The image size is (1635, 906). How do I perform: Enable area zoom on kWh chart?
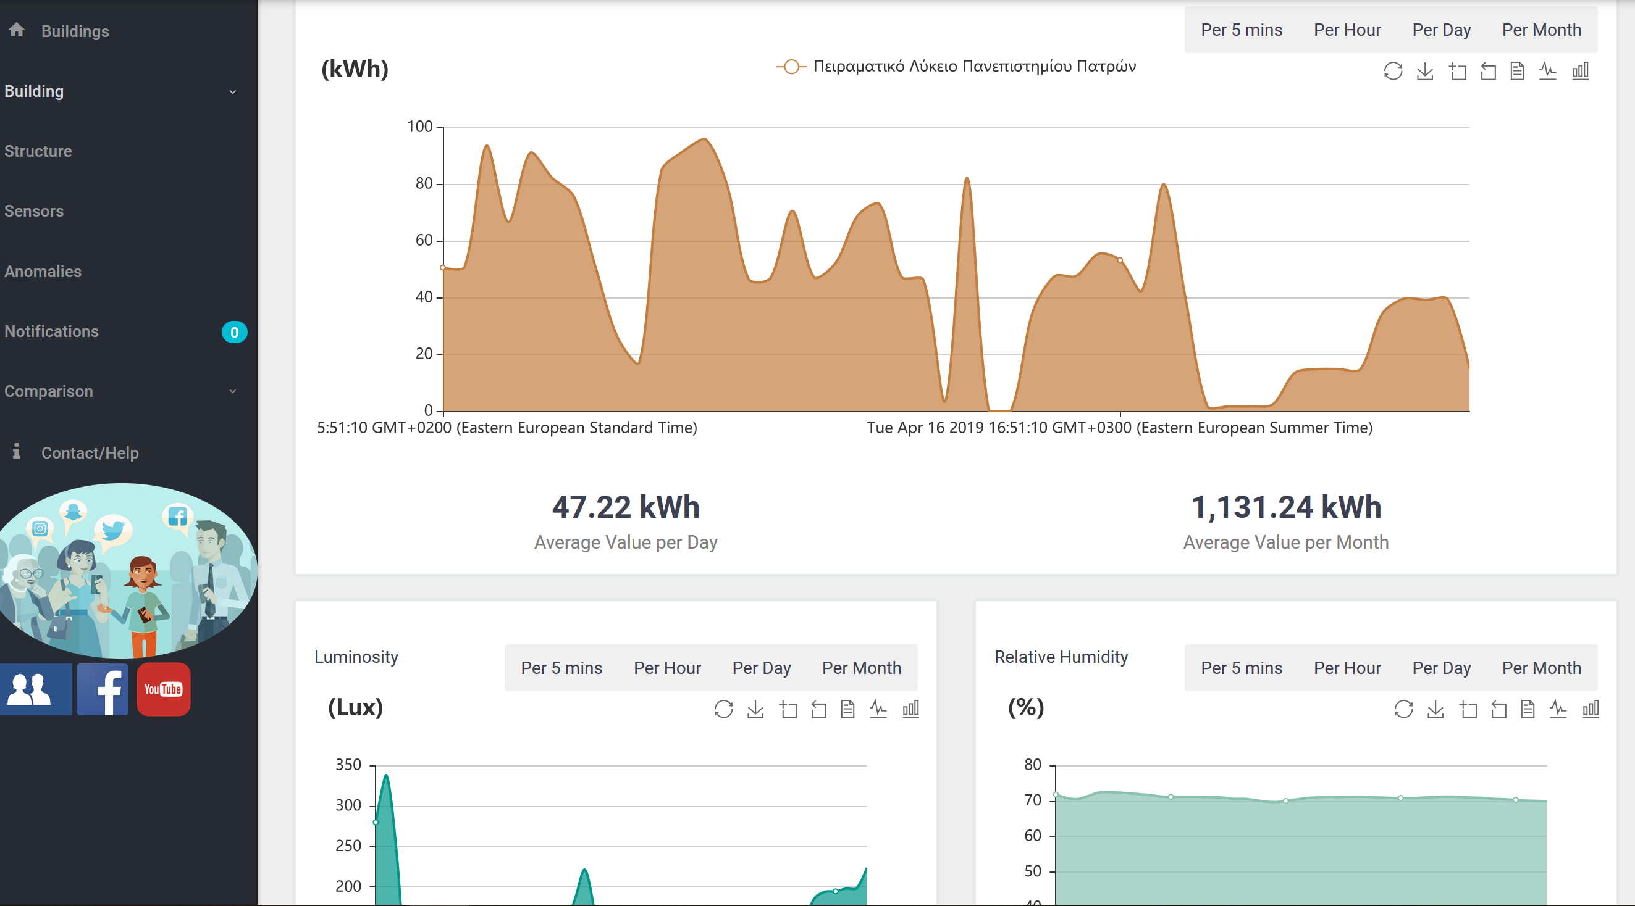coord(1457,71)
